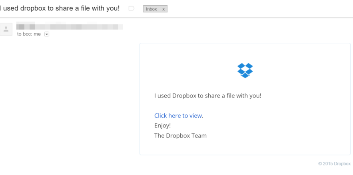Viewport: 353px width, 175px height.
Task: Click the Dropbox logo in email
Action: pyautogui.click(x=245, y=71)
